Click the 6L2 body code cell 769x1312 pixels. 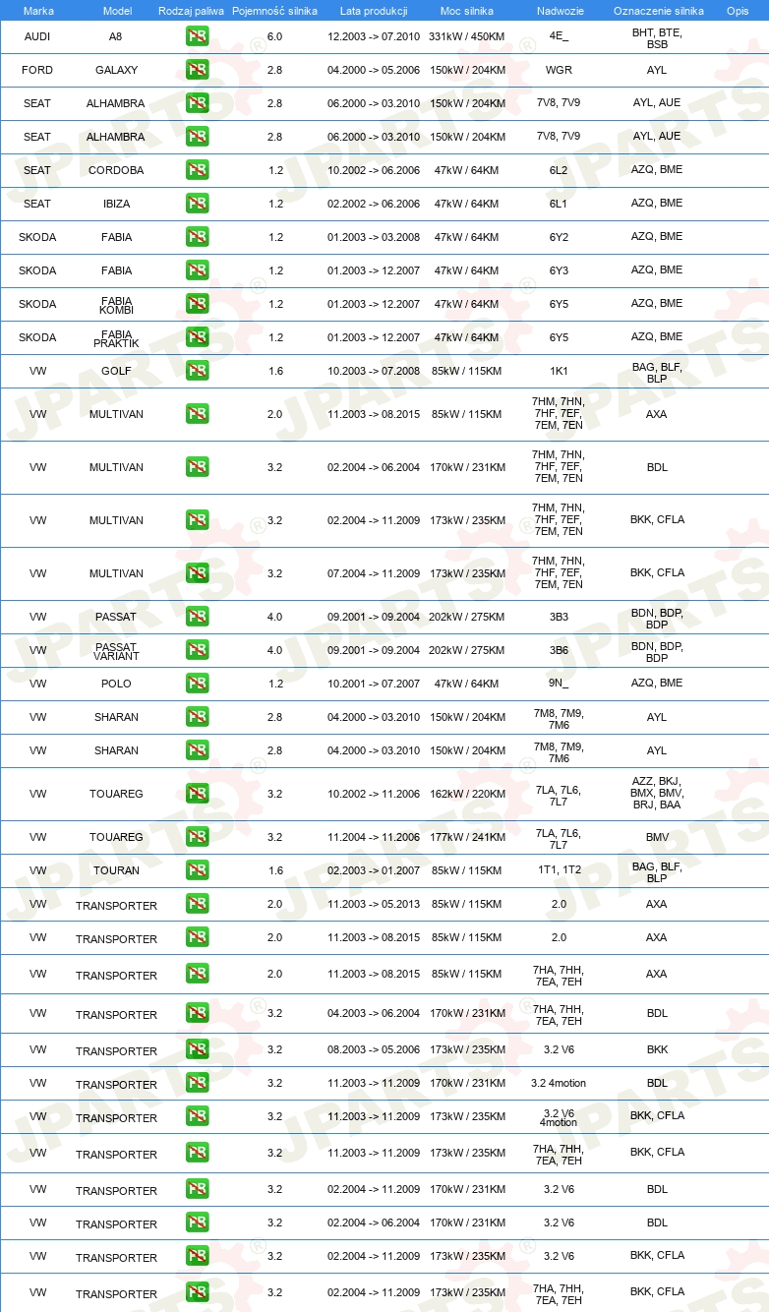coord(559,170)
